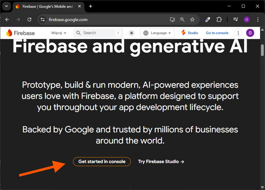Select the Firebase browser tab
265x190 pixels.
click(x=48, y=7)
